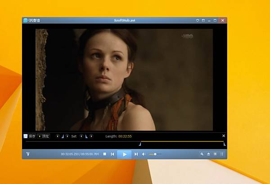This screenshot has width=270, height=184.
Task: Nudge the end marker right
Action: click(x=91, y=136)
